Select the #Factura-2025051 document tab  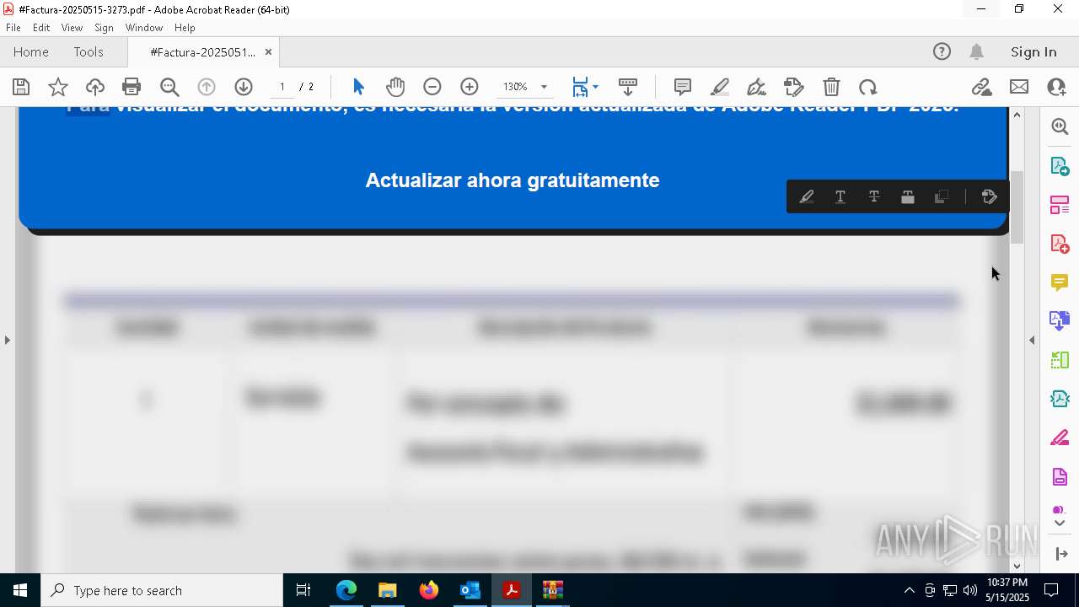(202, 52)
